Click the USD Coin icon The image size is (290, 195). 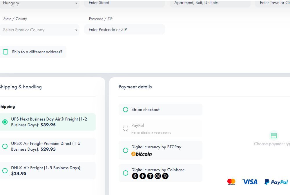(158, 176)
